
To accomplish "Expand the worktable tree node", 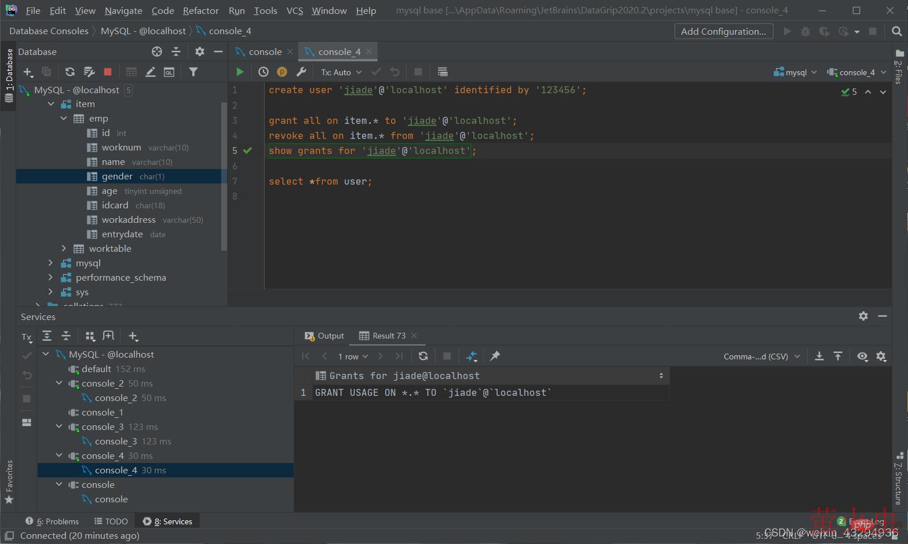I will (x=64, y=248).
